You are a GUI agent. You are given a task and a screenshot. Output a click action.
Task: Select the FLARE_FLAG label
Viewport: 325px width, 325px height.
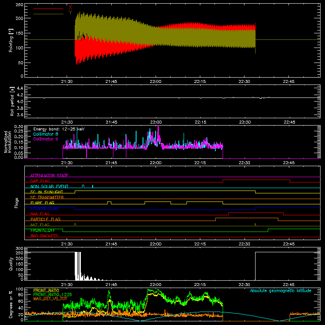pyautogui.click(x=42, y=203)
